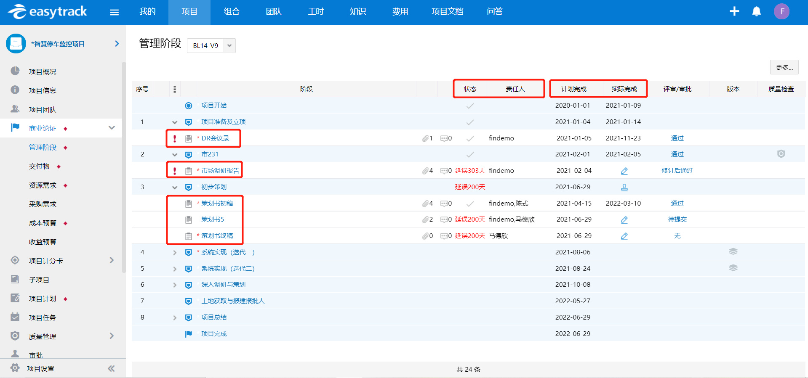Click 通过 review link in DR会议录 row
This screenshot has width=808, height=378.
(x=677, y=138)
